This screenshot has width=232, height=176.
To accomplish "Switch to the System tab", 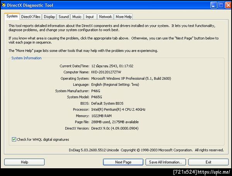I will 12,16.
